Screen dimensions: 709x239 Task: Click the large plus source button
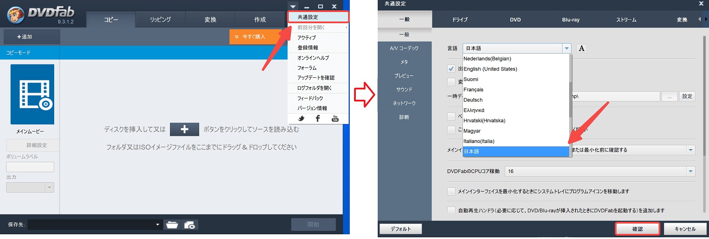tap(184, 129)
